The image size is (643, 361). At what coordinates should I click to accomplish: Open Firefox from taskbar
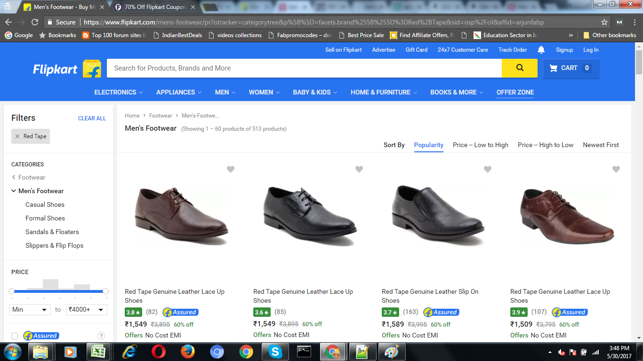tap(188, 352)
